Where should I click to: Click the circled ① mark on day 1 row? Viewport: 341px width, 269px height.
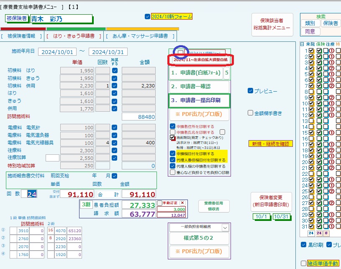331,51
